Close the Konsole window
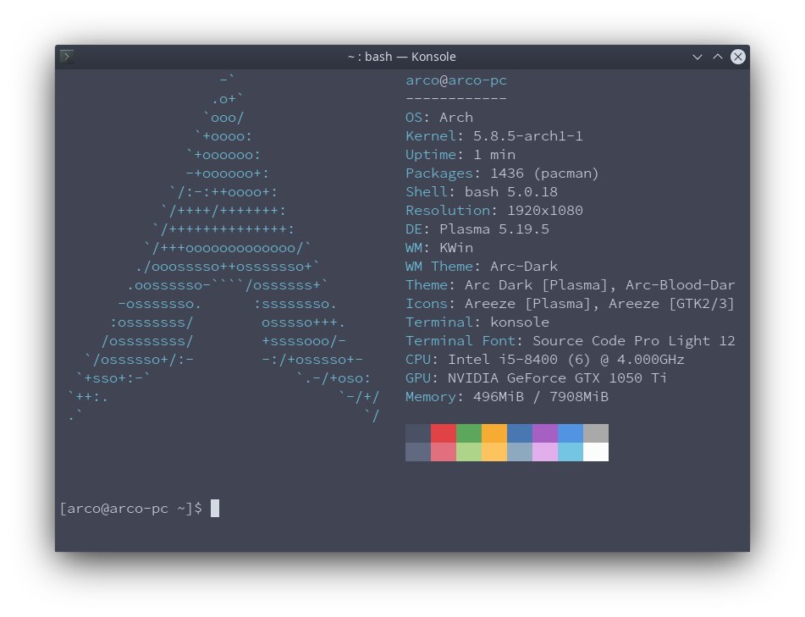The height and width of the screenshot is (617, 805). (738, 57)
